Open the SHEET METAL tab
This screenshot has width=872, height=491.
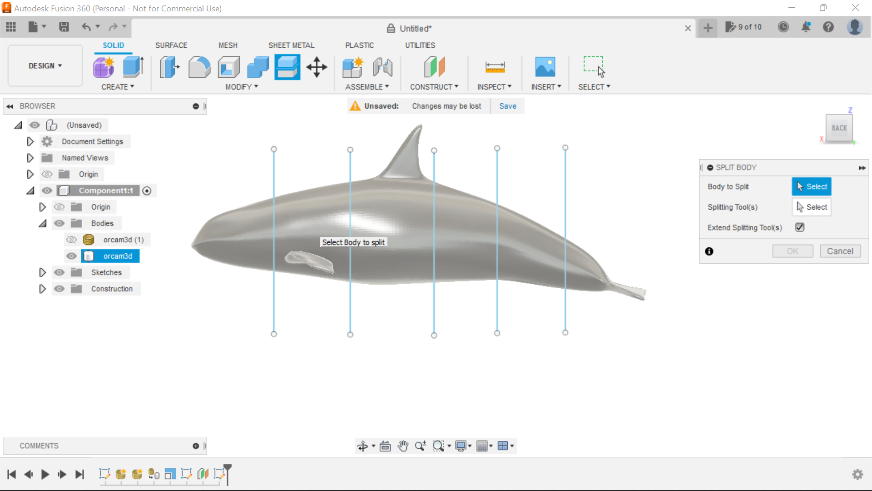[291, 45]
